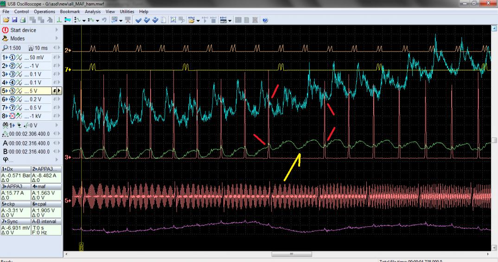
Task: Click channel 7 zero-level marker on graph
Action: pos(68,69)
